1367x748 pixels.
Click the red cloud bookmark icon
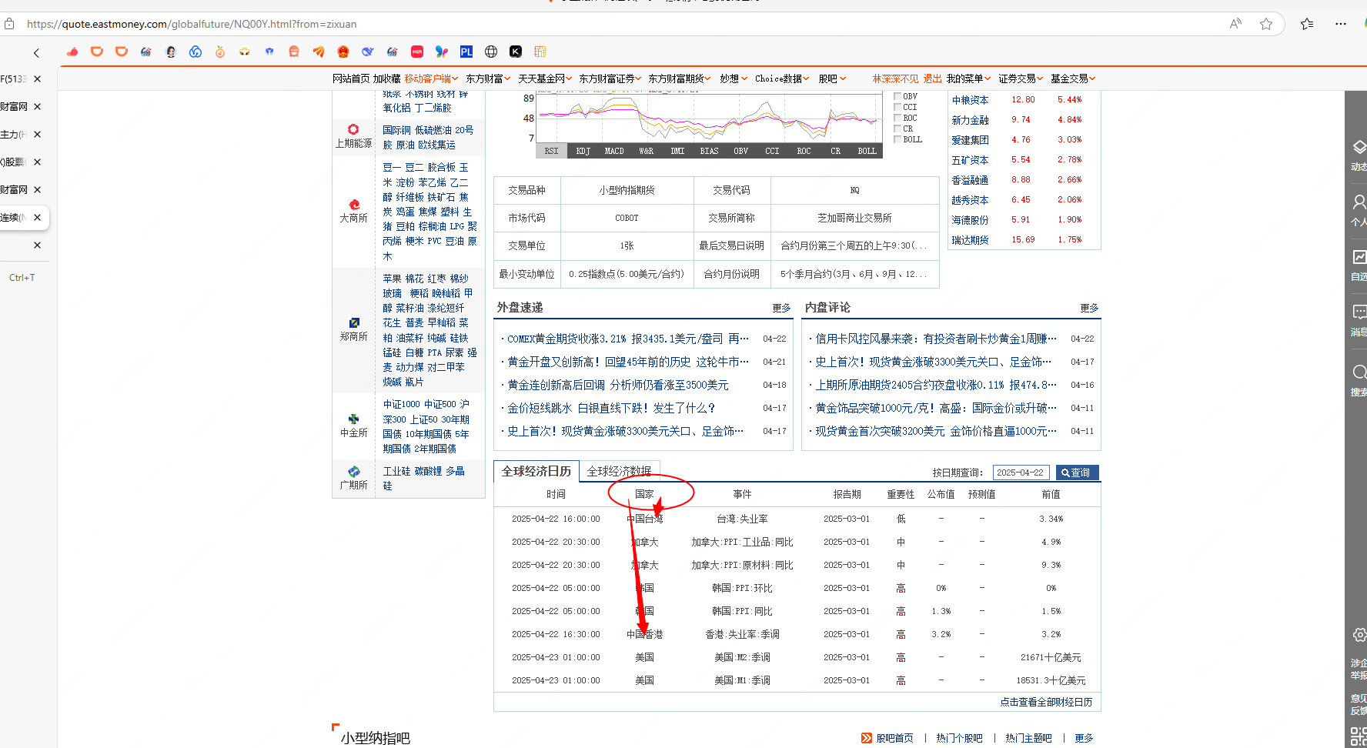point(72,52)
